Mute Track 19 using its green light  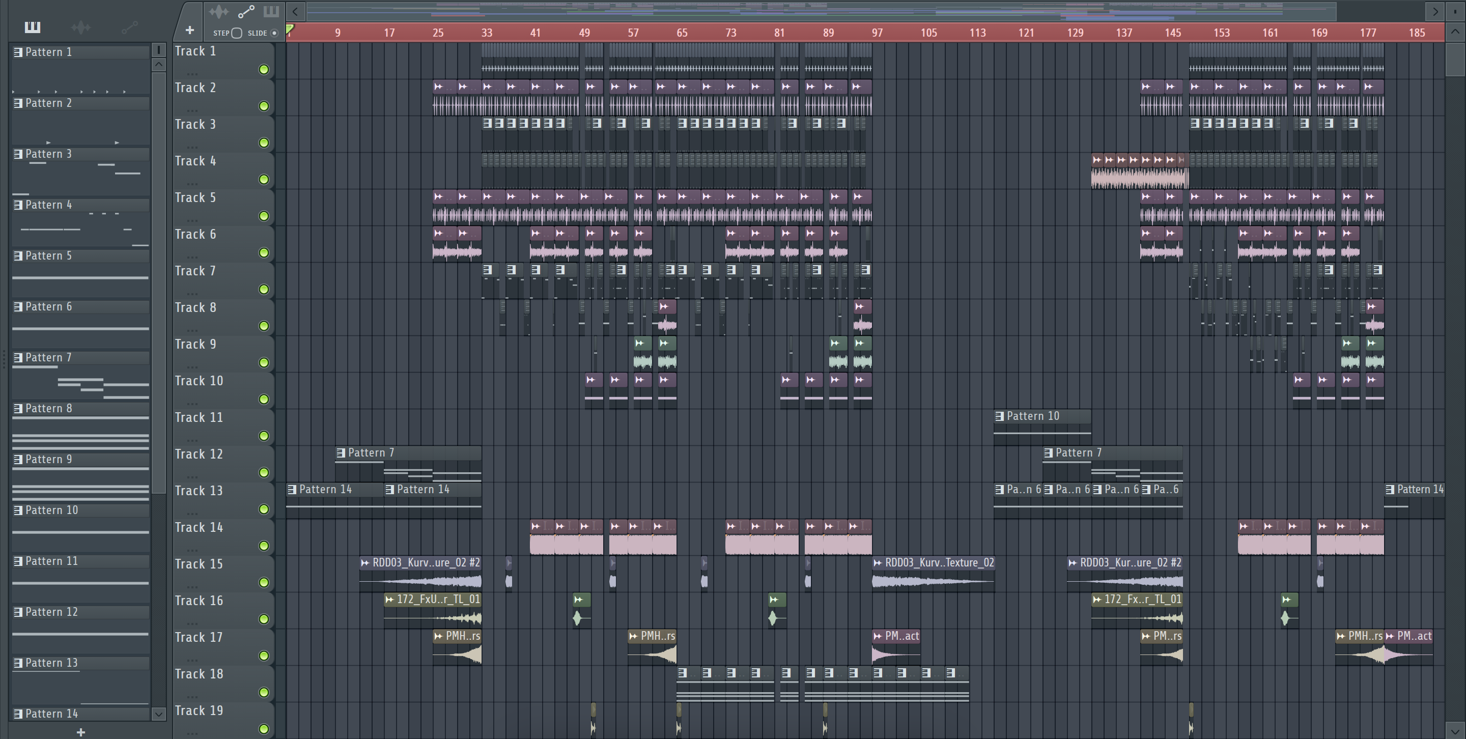(x=264, y=729)
